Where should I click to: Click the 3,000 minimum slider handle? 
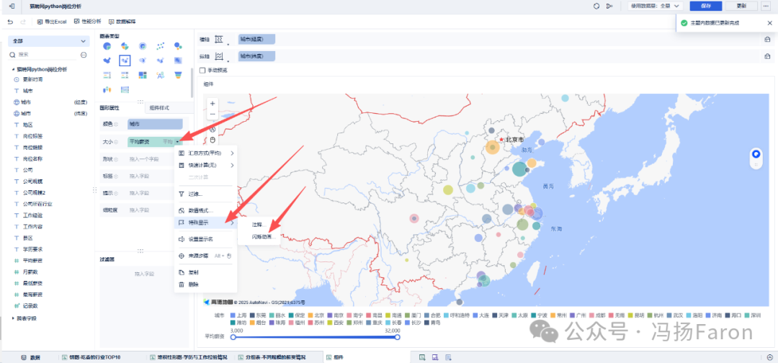coord(233,337)
